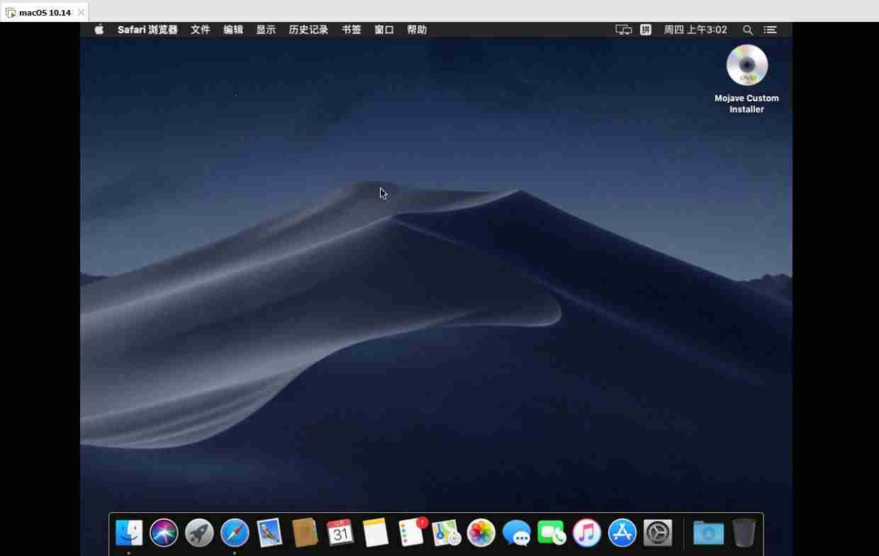Image resolution: width=879 pixels, height=556 pixels.
Task: Open the Photos pinwheel icon
Action: pos(481,533)
